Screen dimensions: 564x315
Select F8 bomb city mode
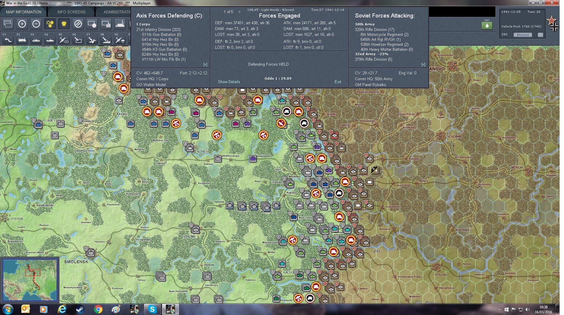click(106, 40)
